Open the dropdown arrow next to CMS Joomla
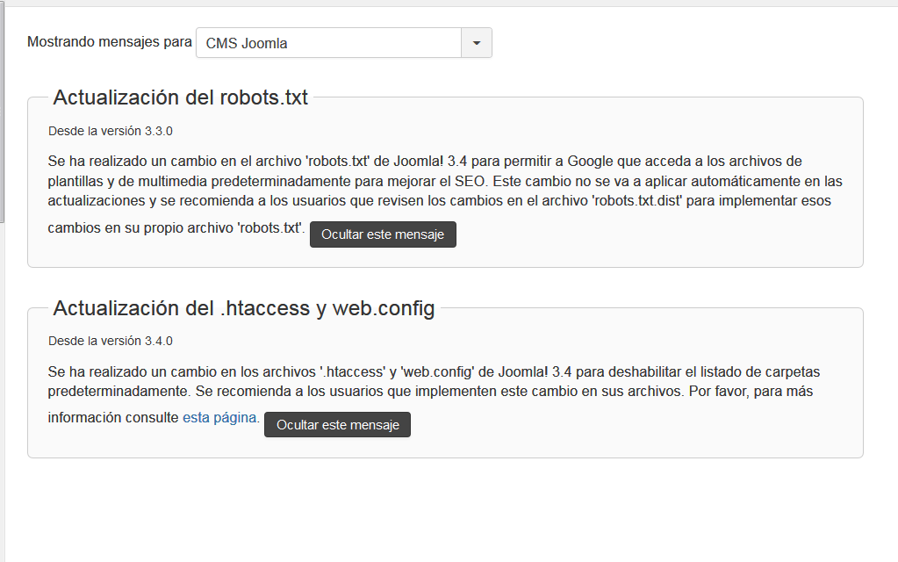This screenshot has height=562, width=898. [x=477, y=43]
